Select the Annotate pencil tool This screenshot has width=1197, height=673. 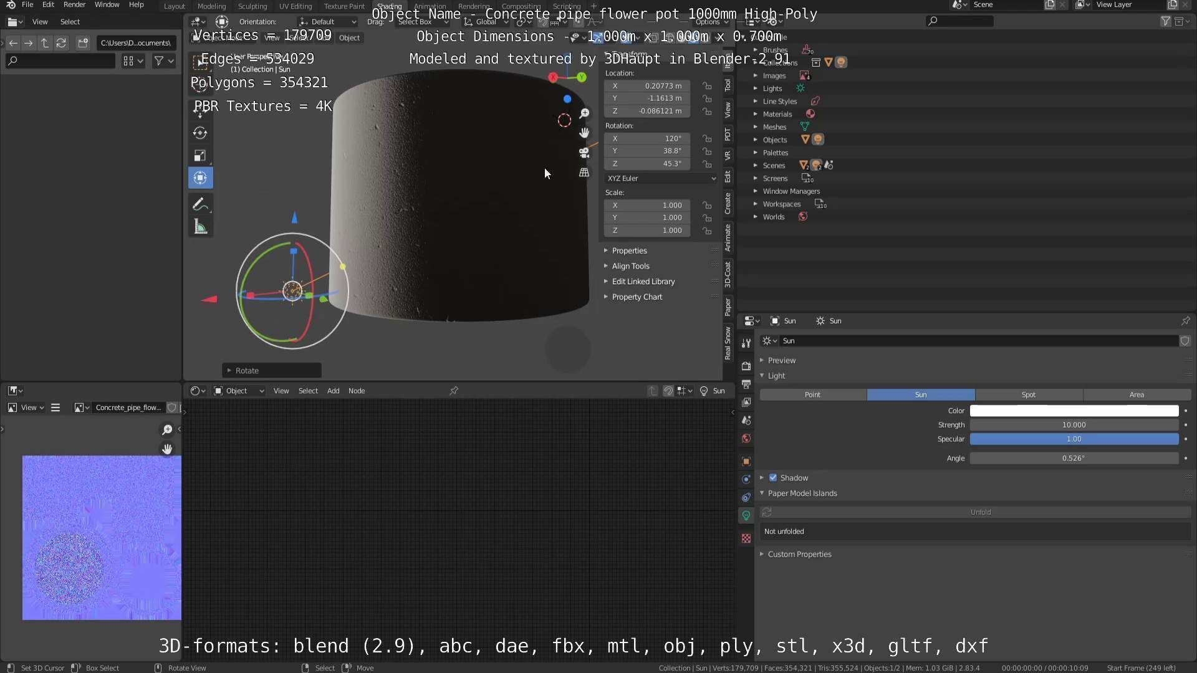click(x=199, y=204)
